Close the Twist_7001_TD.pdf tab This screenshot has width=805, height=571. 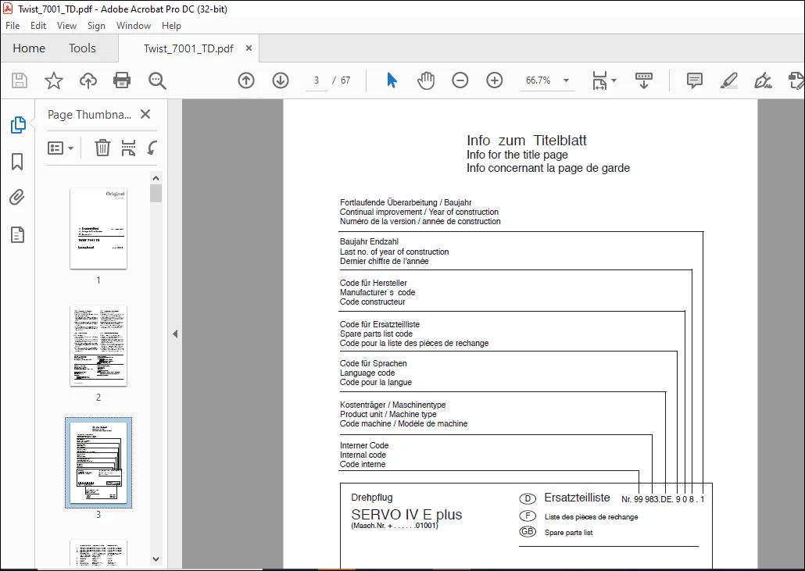coord(249,48)
